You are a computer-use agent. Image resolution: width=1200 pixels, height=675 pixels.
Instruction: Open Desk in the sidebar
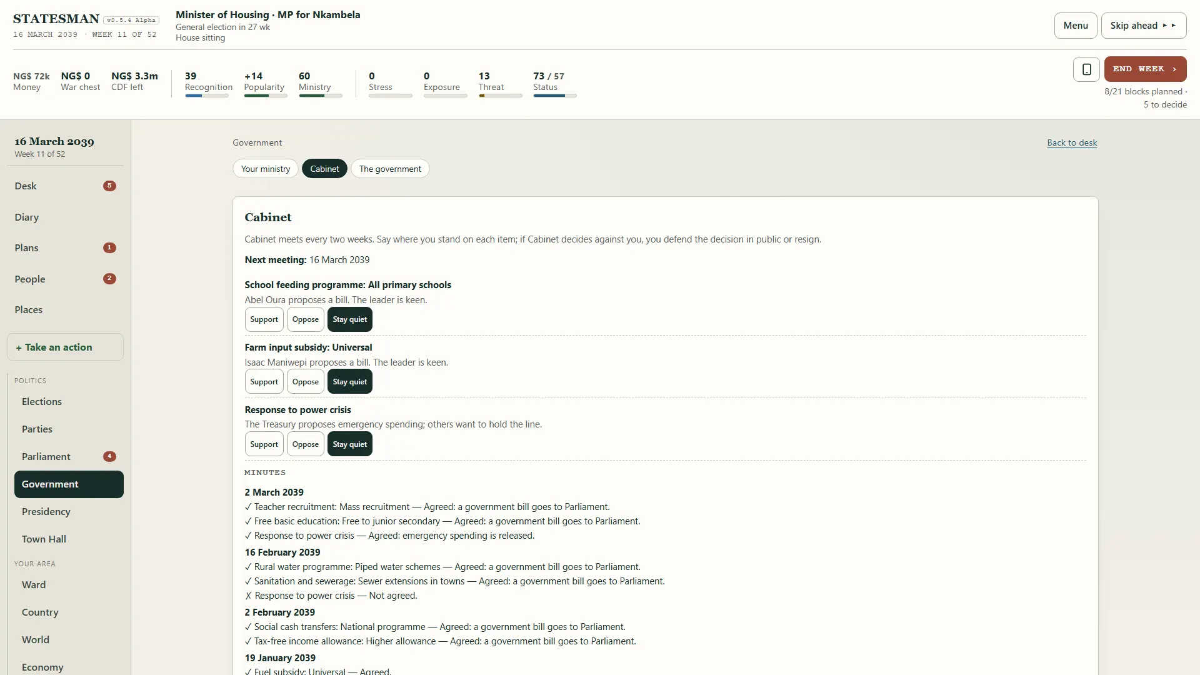(x=65, y=186)
